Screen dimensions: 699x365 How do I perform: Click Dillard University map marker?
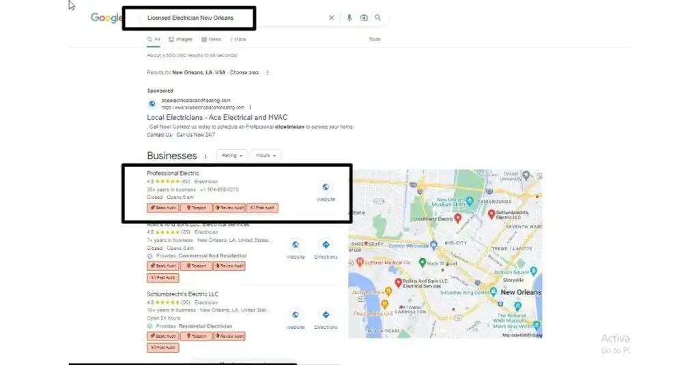(526, 175)
